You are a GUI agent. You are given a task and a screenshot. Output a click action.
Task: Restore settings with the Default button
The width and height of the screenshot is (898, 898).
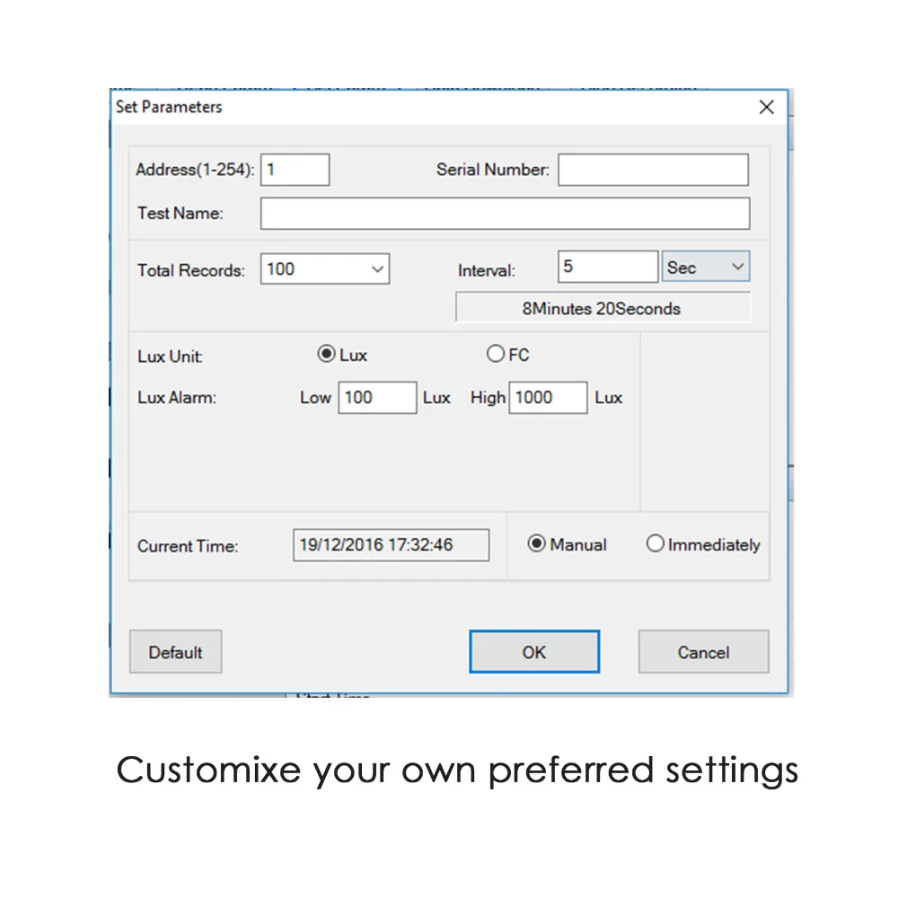[x=175, y=652]
